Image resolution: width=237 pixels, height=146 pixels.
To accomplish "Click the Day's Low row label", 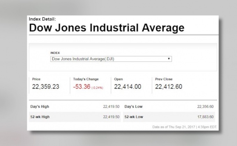I will pos(133,106).
